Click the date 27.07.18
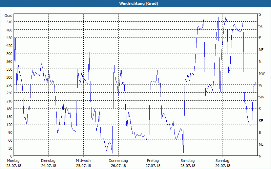 coord(153,166)
